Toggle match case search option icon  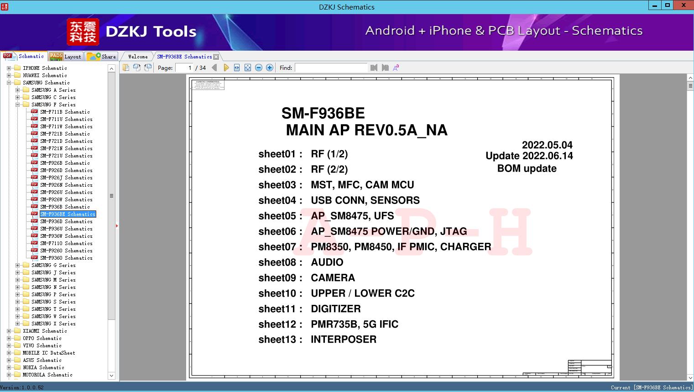(396, 68)
